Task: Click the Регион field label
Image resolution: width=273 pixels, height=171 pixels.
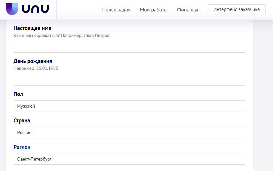Action: point(22,147)
